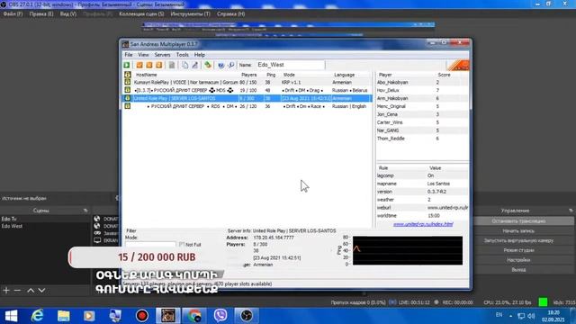
Task: Sort servers by HostName column header
Action: tap(146, 75)
